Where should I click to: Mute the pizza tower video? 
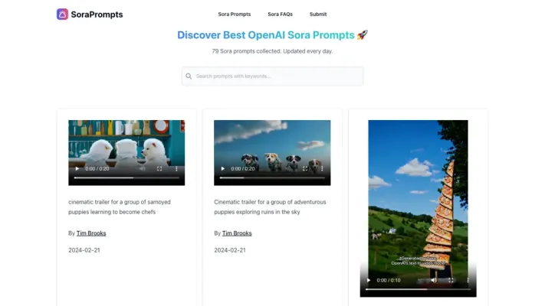[433, 280]
